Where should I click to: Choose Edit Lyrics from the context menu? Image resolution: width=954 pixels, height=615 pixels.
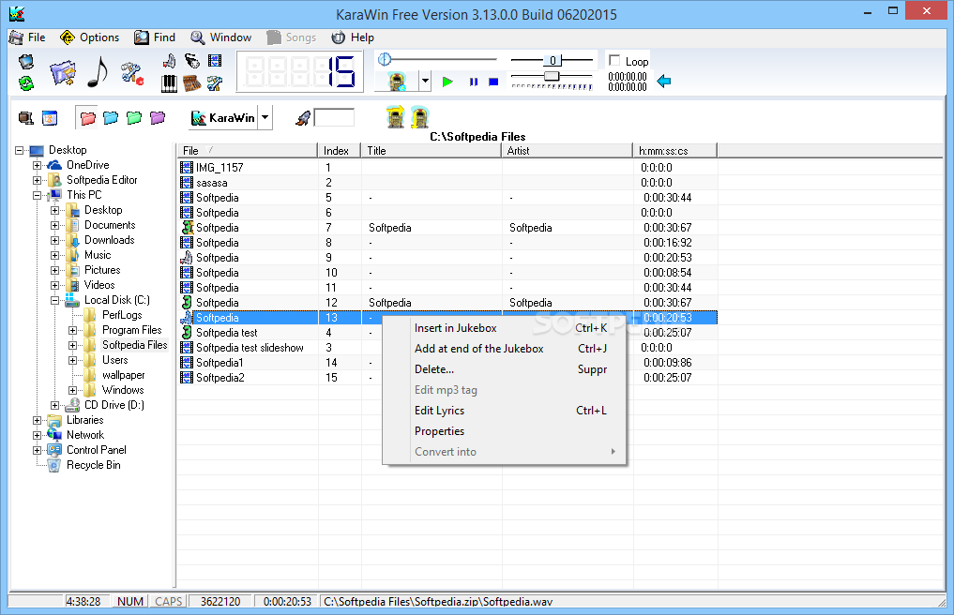coord(505,411)
